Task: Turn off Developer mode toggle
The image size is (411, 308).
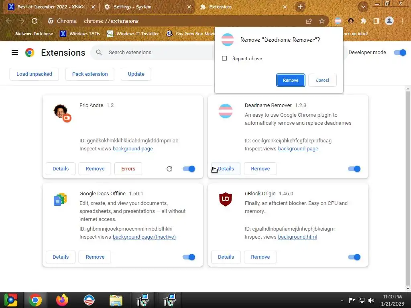Action: coord(400,53)
